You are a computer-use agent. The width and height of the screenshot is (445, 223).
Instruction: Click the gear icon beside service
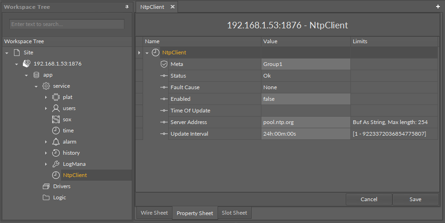46,86
